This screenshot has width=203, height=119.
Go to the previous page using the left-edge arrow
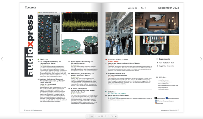(2, 59)
